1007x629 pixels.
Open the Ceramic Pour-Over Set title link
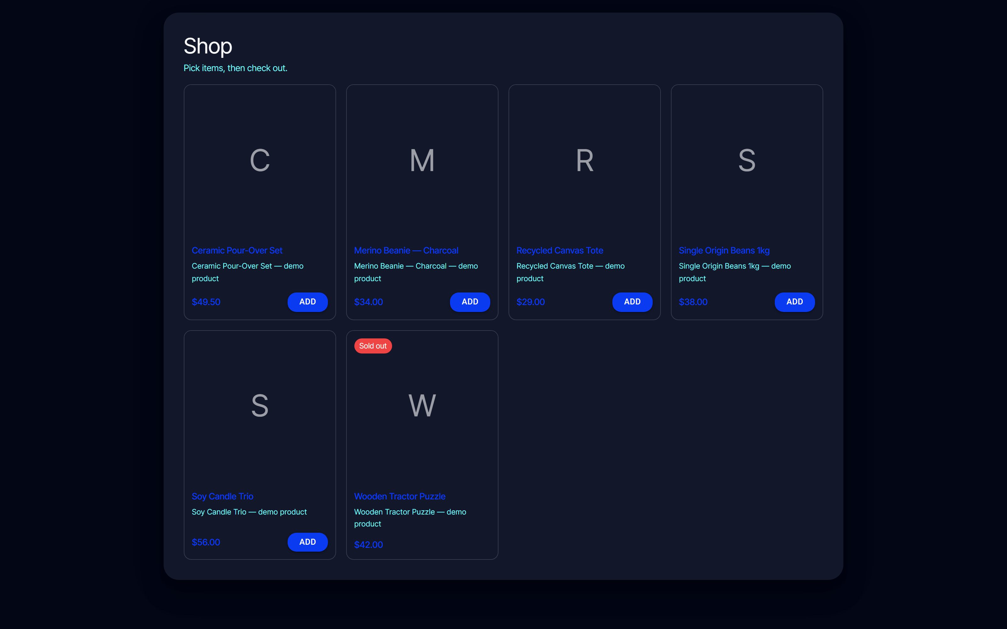click(237, 250)
